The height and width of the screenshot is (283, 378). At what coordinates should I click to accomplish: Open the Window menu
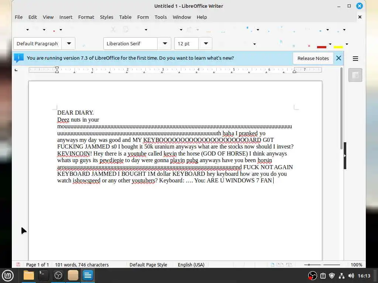click(x=182, y=17)
